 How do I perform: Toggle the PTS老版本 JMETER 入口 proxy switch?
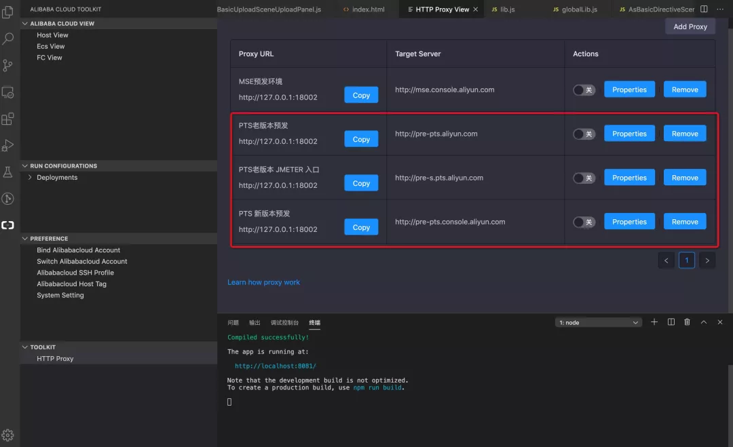pyautogui.click(x=584, y=178)
